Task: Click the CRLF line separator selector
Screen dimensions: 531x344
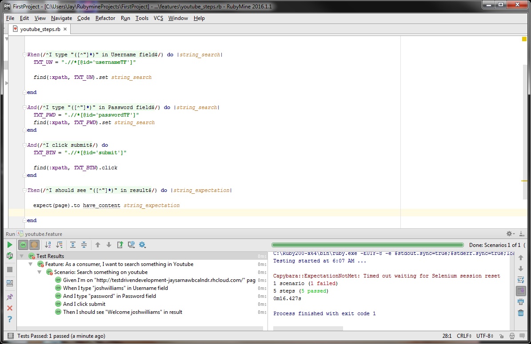Action: point(464,336)
